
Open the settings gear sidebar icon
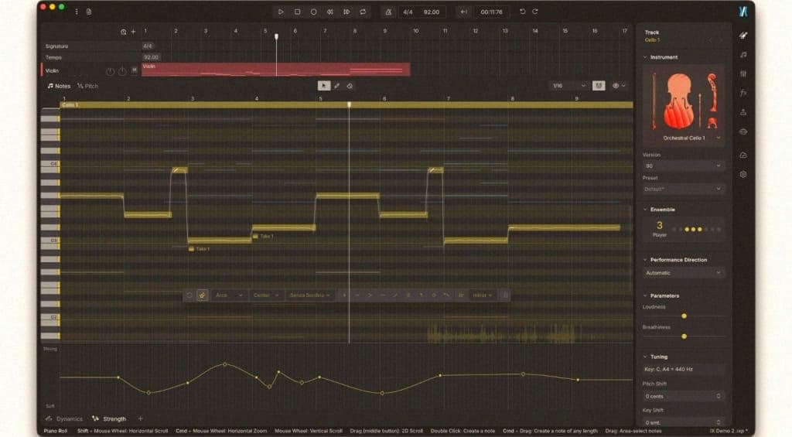[743, 174]
